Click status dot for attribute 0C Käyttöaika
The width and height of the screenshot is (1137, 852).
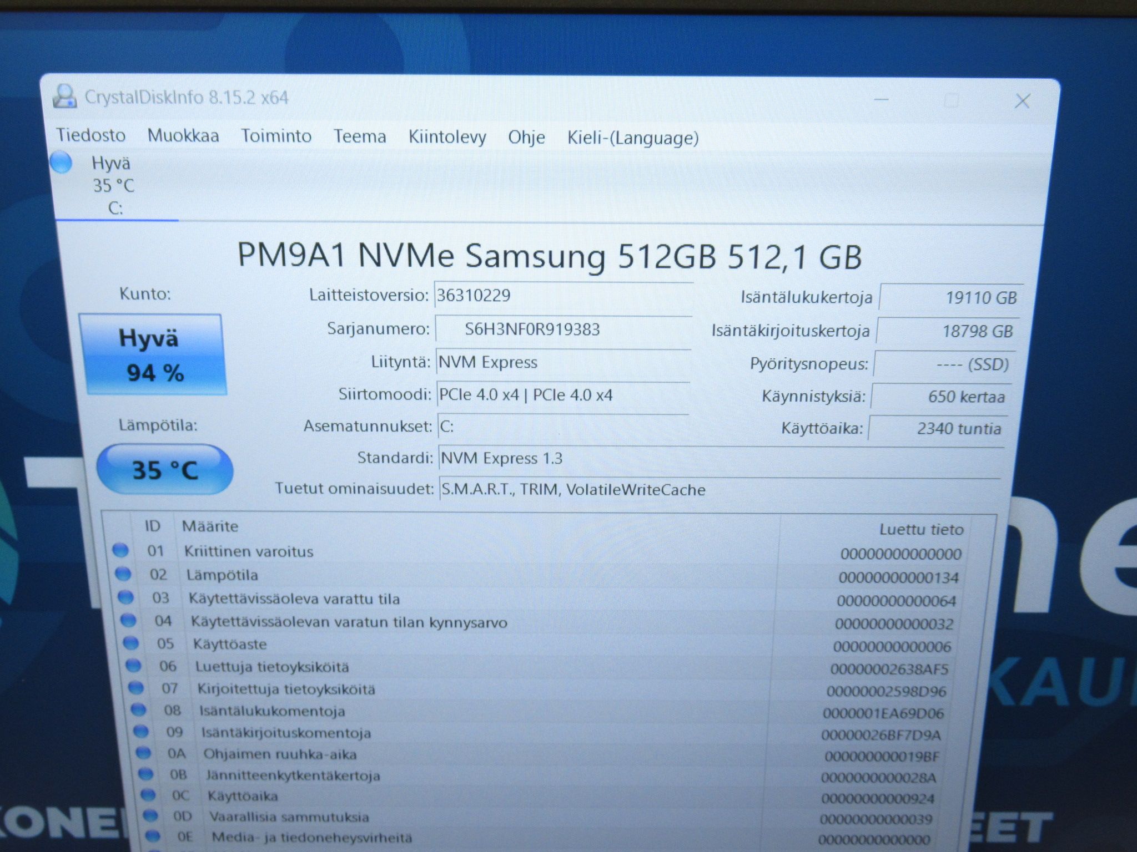coord(148,795)
